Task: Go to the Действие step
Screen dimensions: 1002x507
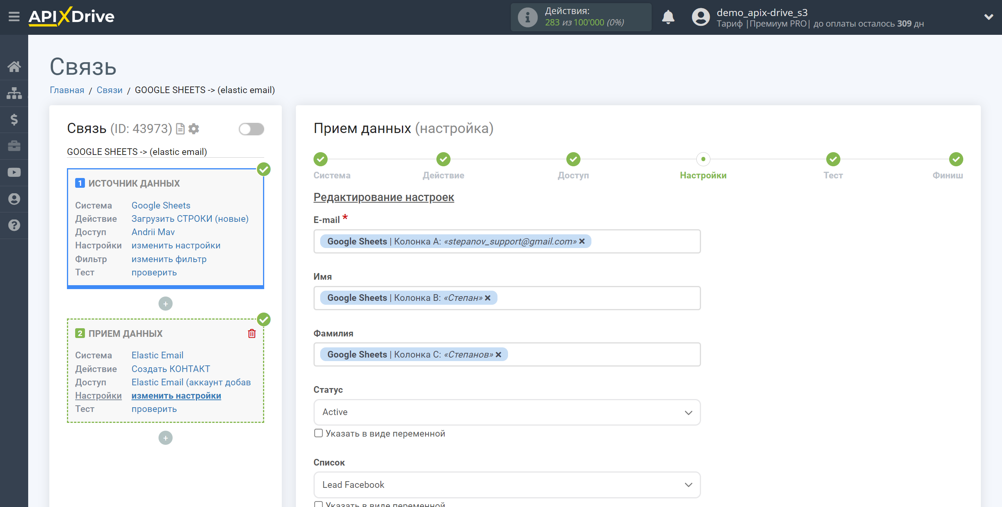Action: (x=443, y=159)
